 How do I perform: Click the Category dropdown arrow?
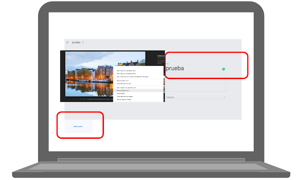(x=224, y=97)
